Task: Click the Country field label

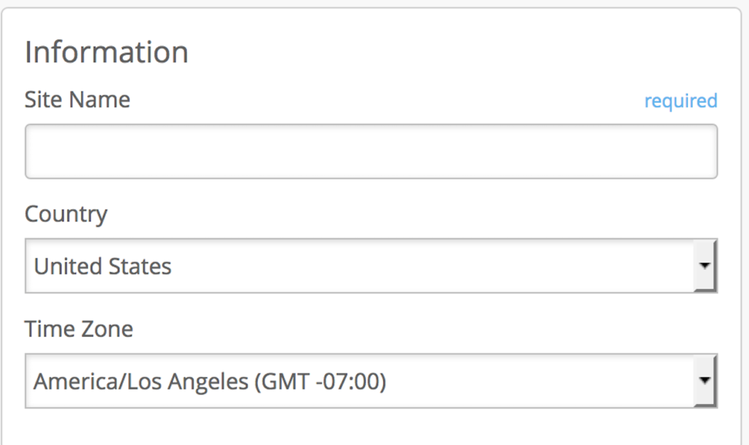Action: point(66,214)
